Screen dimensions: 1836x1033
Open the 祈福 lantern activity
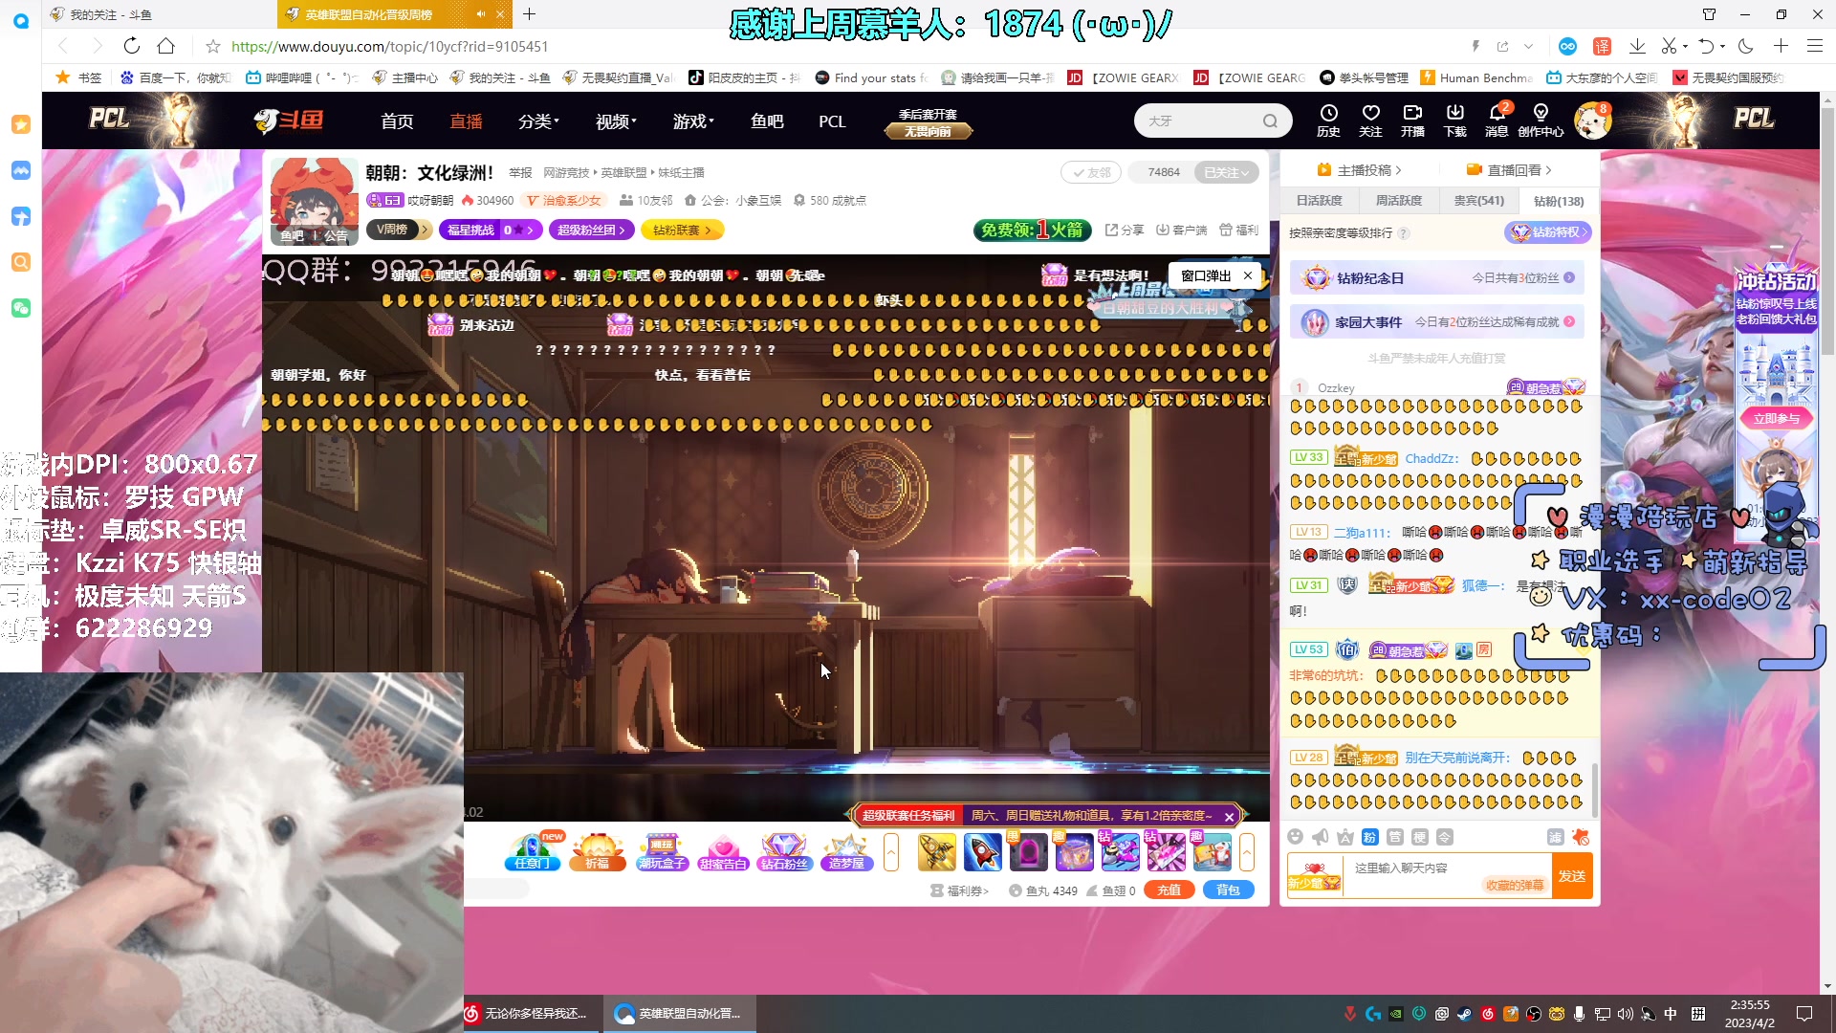click(x=598, y=851)
